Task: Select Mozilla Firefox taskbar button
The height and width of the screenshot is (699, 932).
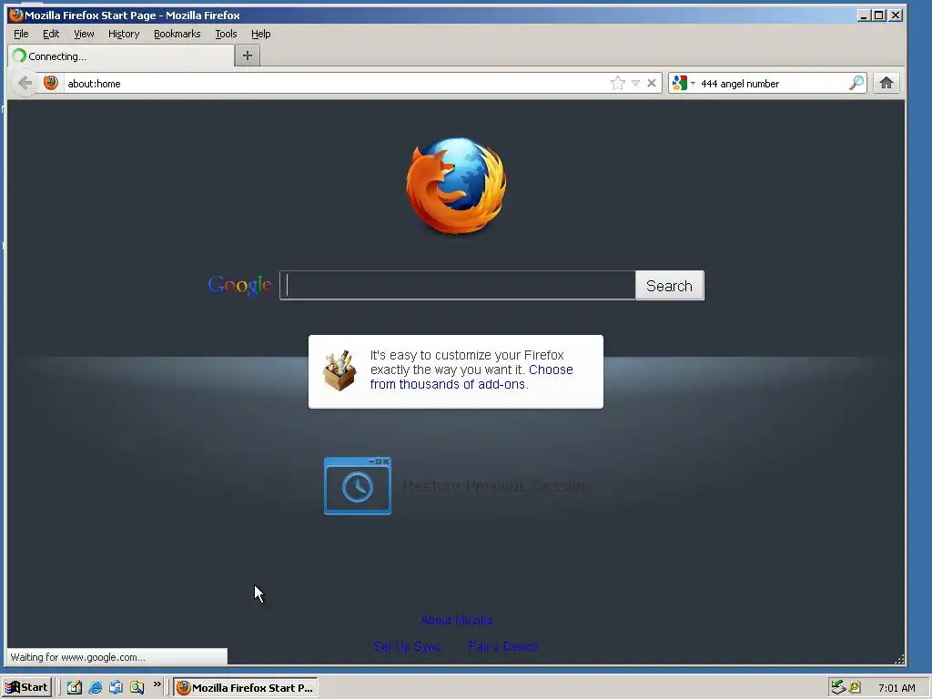Action: click(x=246, y=688)
